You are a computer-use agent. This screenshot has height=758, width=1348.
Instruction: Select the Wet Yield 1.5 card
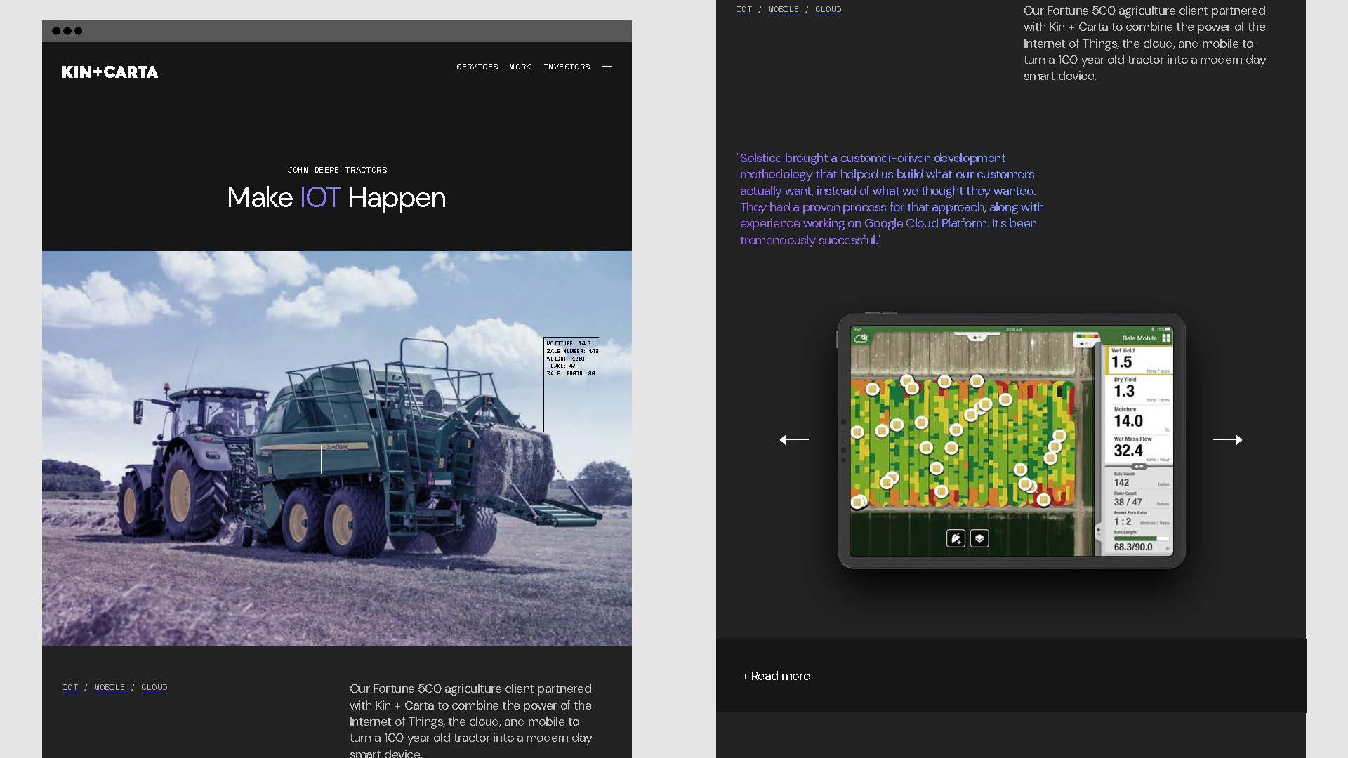(x=1139, y=360)
